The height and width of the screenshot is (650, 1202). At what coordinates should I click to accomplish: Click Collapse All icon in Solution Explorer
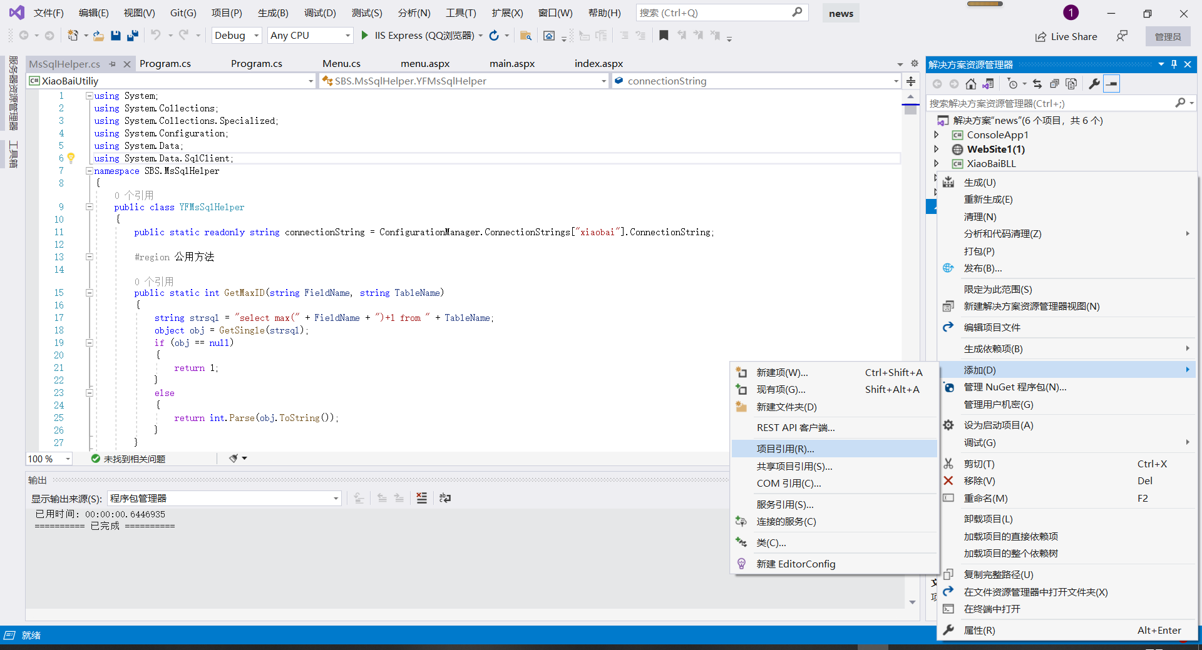(1054, 84)
